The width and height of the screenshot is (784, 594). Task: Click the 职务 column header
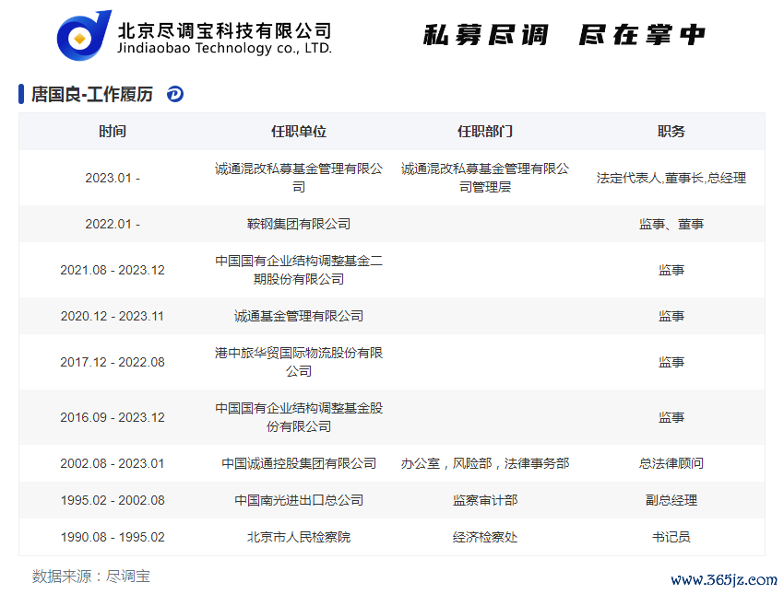671,132
